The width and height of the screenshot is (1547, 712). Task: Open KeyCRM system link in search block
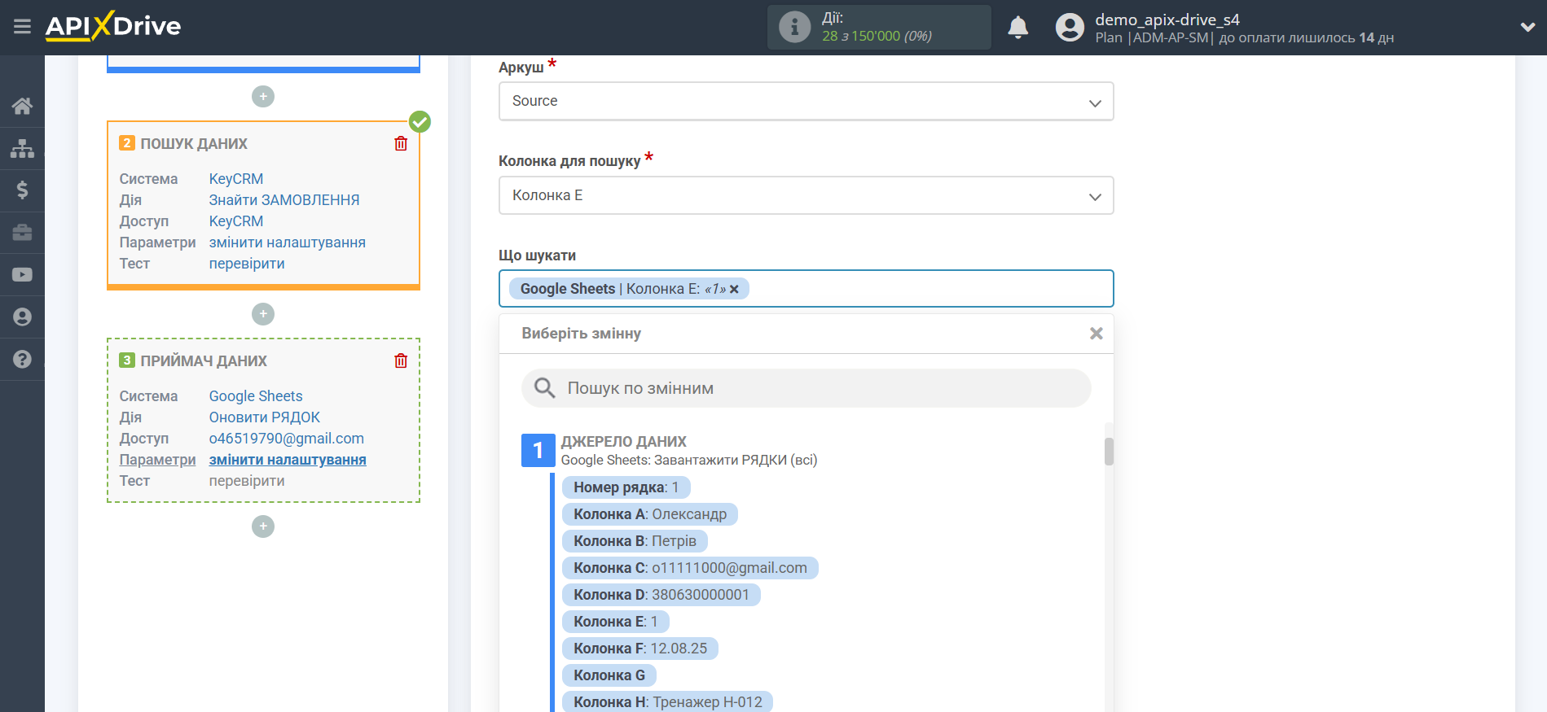click(x=236, y=179)
